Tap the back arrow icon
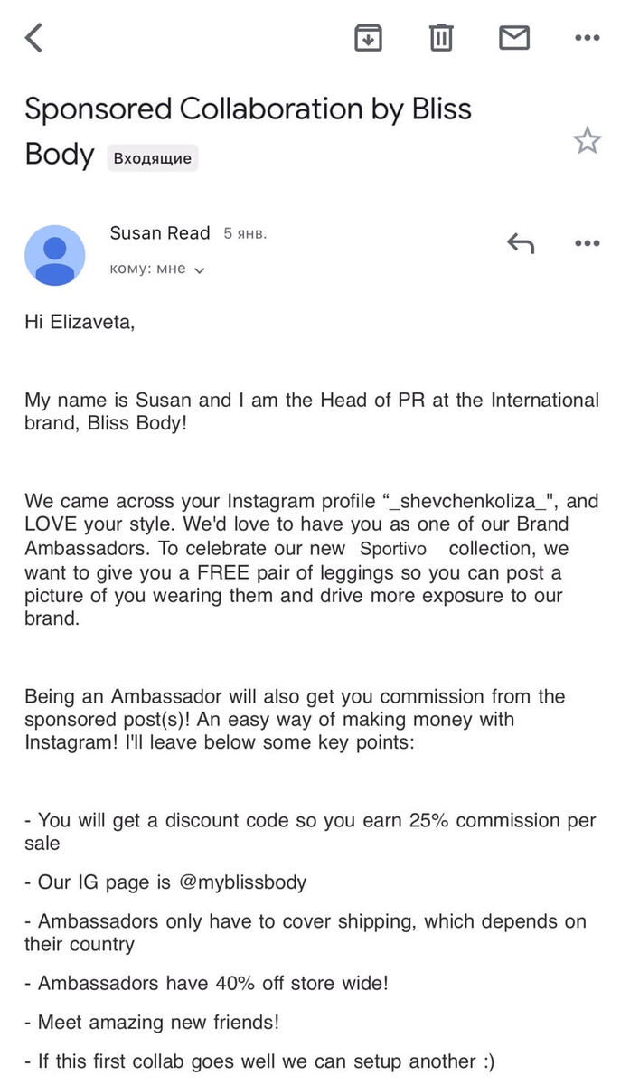The width and height of the screenshot is (630, 1085). pyautogui.click(x=33, y=38)
